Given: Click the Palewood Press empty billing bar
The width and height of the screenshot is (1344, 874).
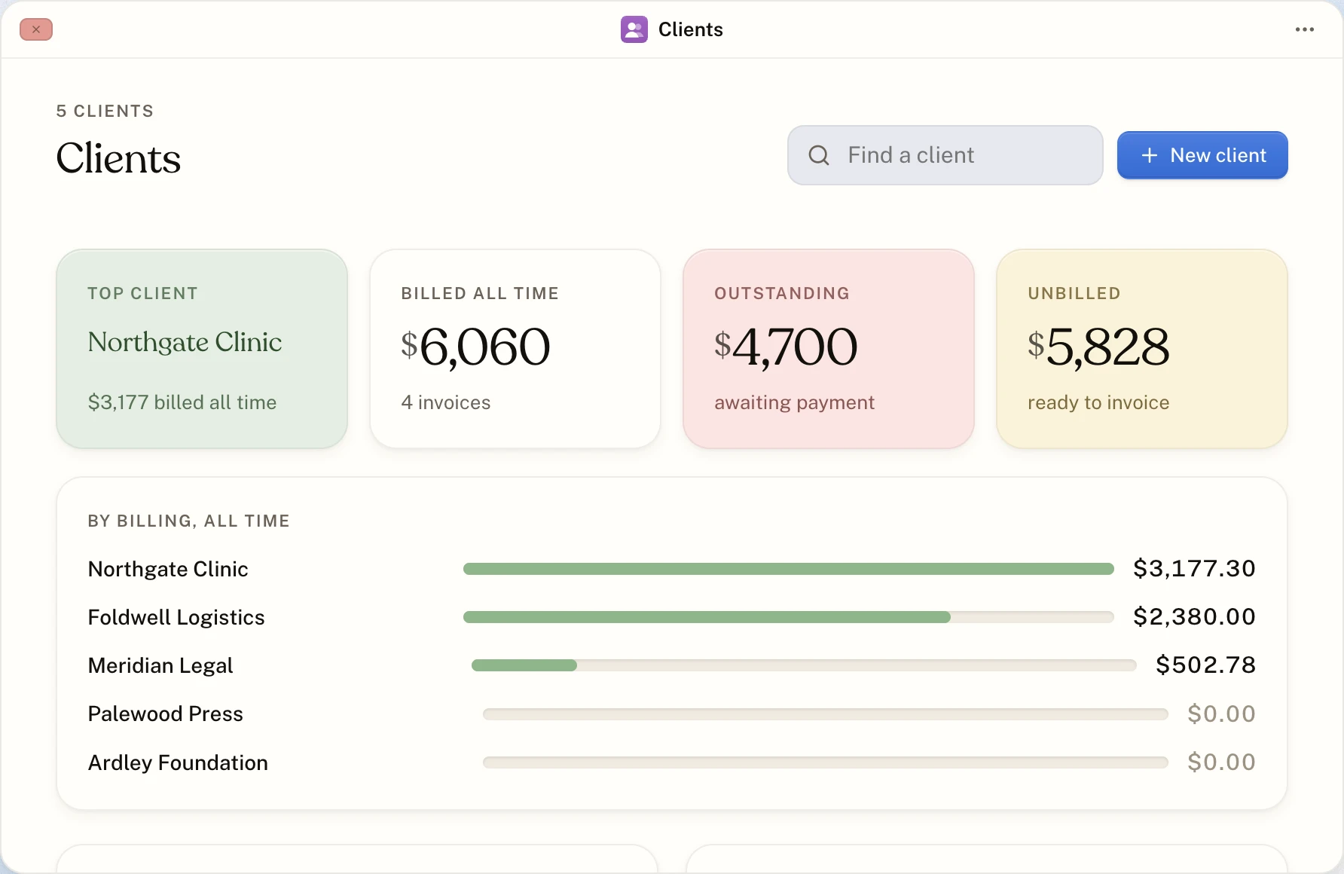Looking at the screenshot, I should tap(826, 714).
